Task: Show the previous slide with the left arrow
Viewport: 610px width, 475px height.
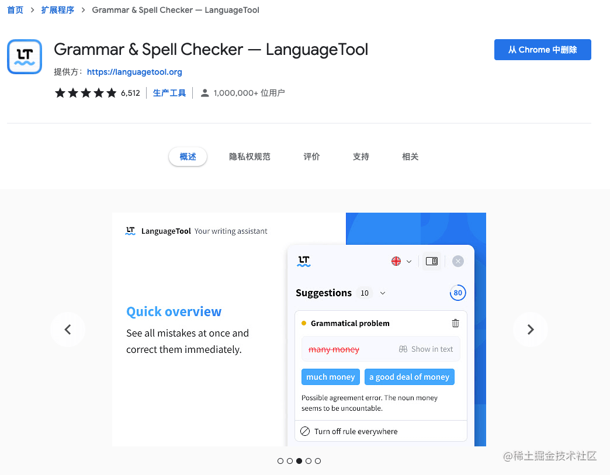Action: 68,330
